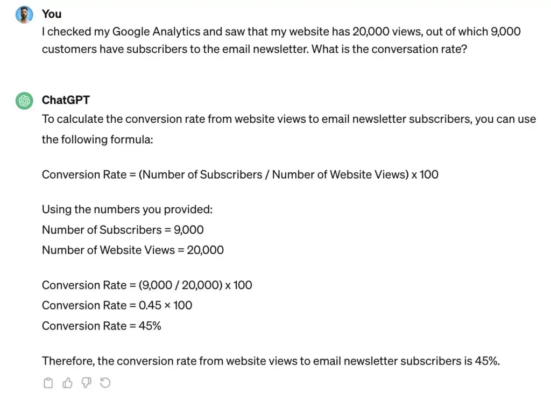Screen dimensions: 551x400
Task: Click the "the following formula:" text
Action: [97, 139]
